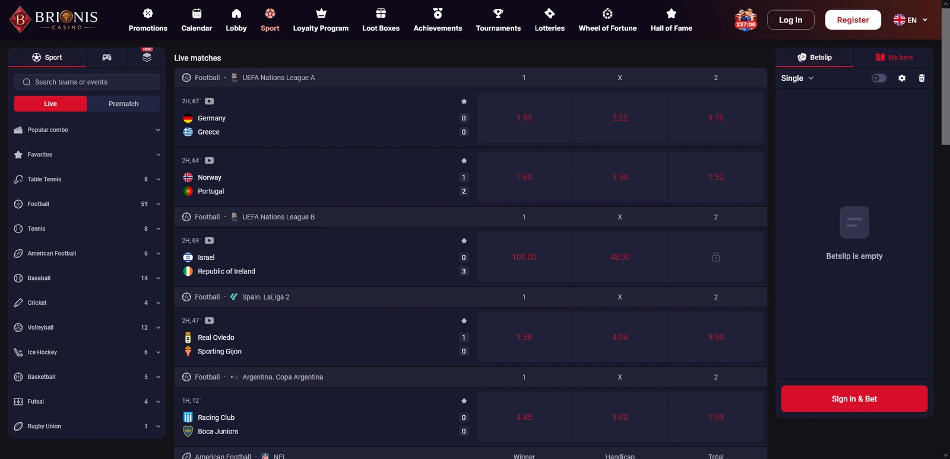Open the NEW layers icon tab

[x=147, y=57]
